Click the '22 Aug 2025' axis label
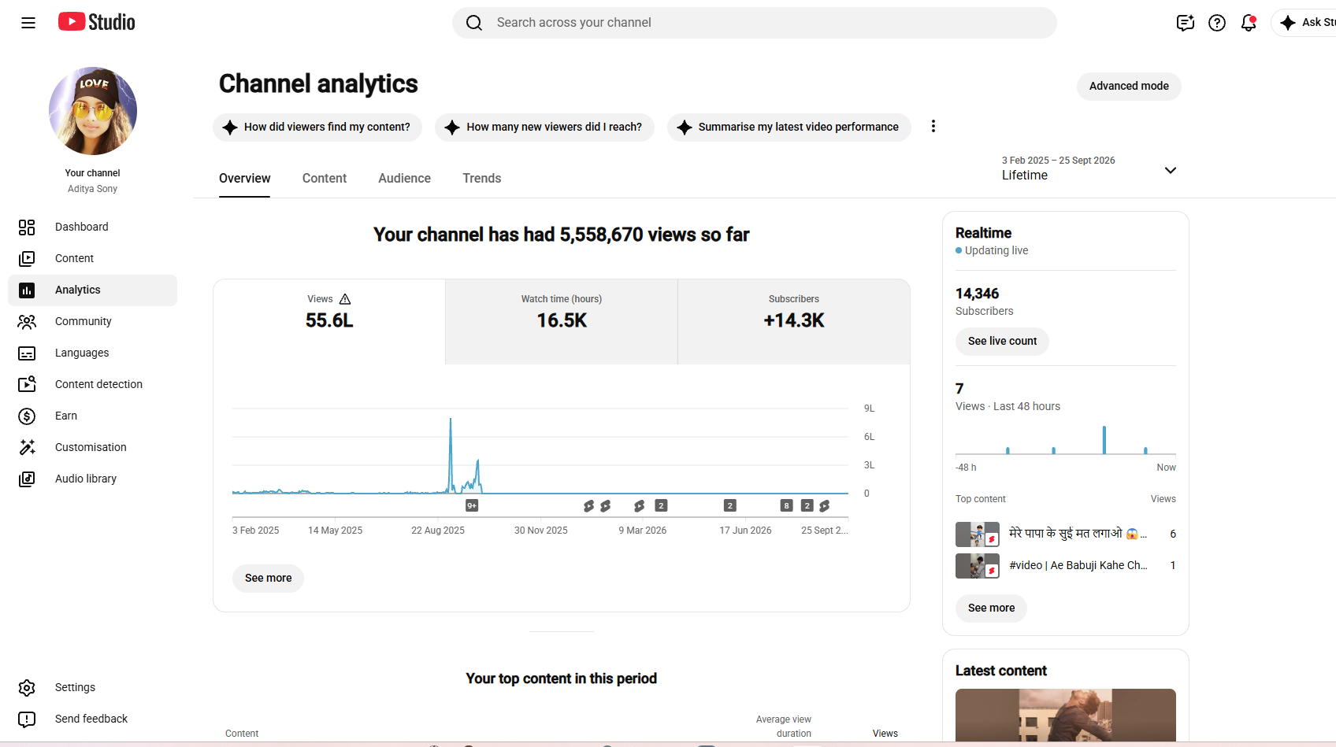The width and height of the screenshot is (1336, 747). pyautogui.click(x=438, y=531)
